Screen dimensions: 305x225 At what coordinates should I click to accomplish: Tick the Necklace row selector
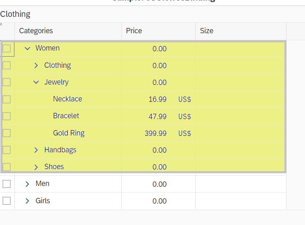7,99
